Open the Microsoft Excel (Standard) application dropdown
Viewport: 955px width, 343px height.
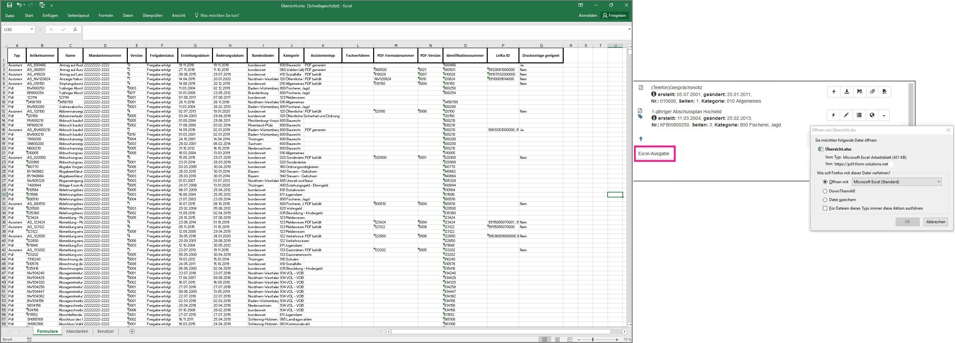tap(897, 182)
